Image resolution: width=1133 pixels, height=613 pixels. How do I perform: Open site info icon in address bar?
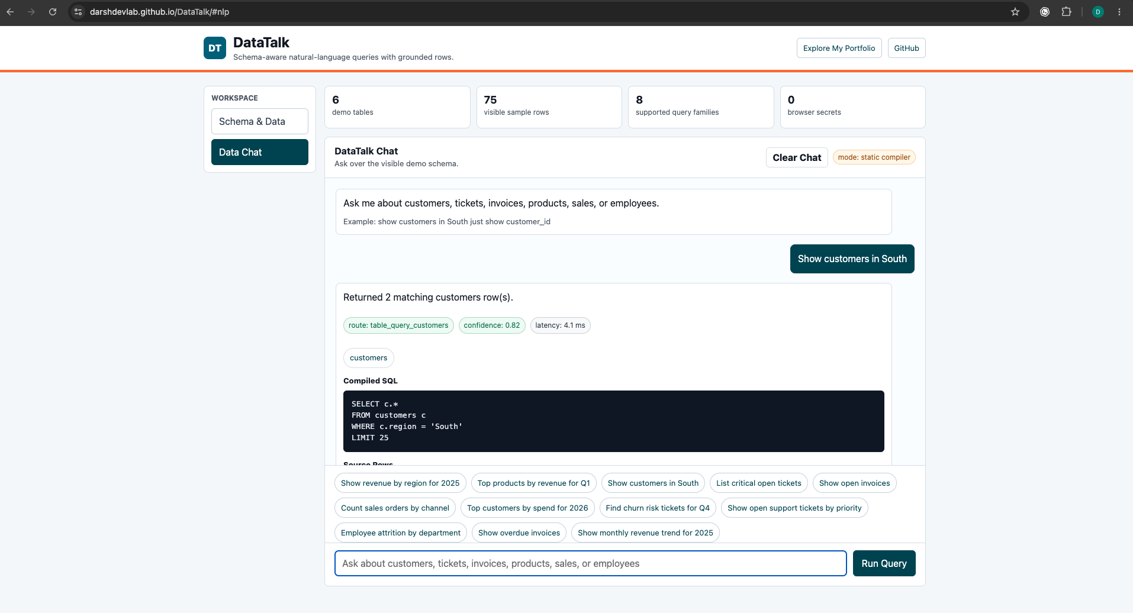(78, 12)
